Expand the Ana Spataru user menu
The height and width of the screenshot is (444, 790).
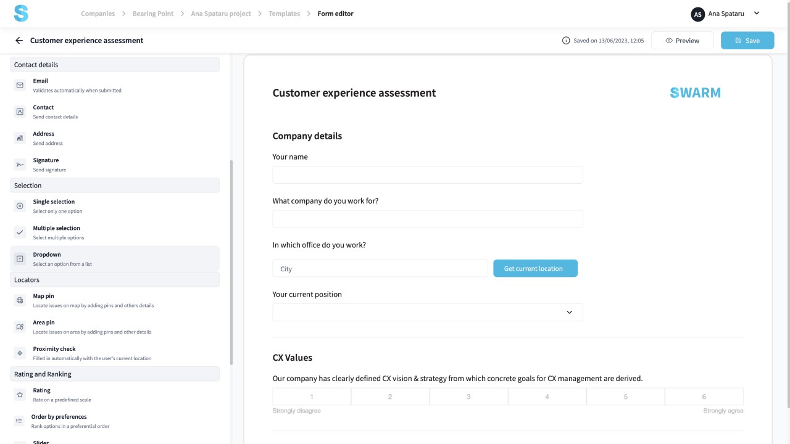pyautogui.click(x=757, y=14)
